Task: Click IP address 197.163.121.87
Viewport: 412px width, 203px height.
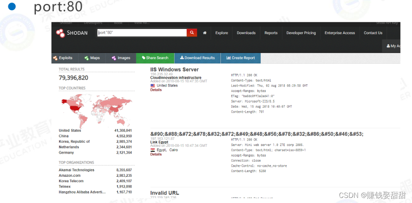Action: point(162,138)
